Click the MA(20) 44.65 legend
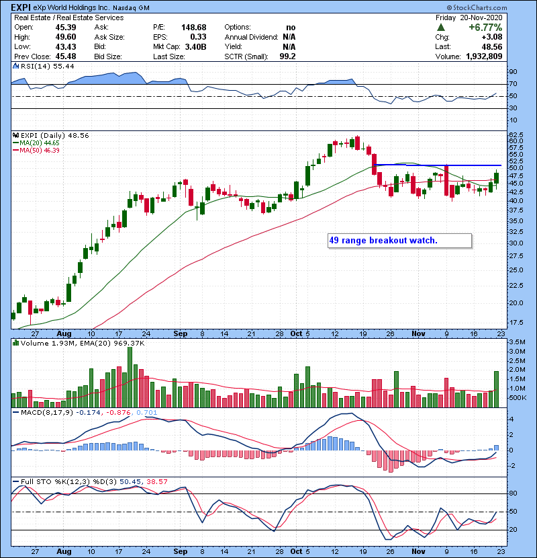The width and height of the screenshot is (537, 558). click(x=36, y=143)
